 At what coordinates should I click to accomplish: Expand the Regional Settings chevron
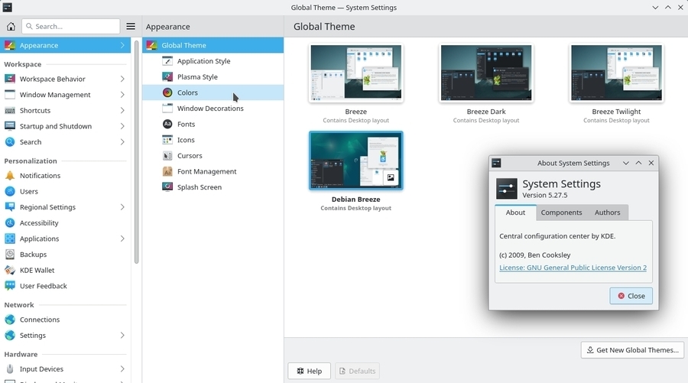pyautogui.click(x=122, y=207)
